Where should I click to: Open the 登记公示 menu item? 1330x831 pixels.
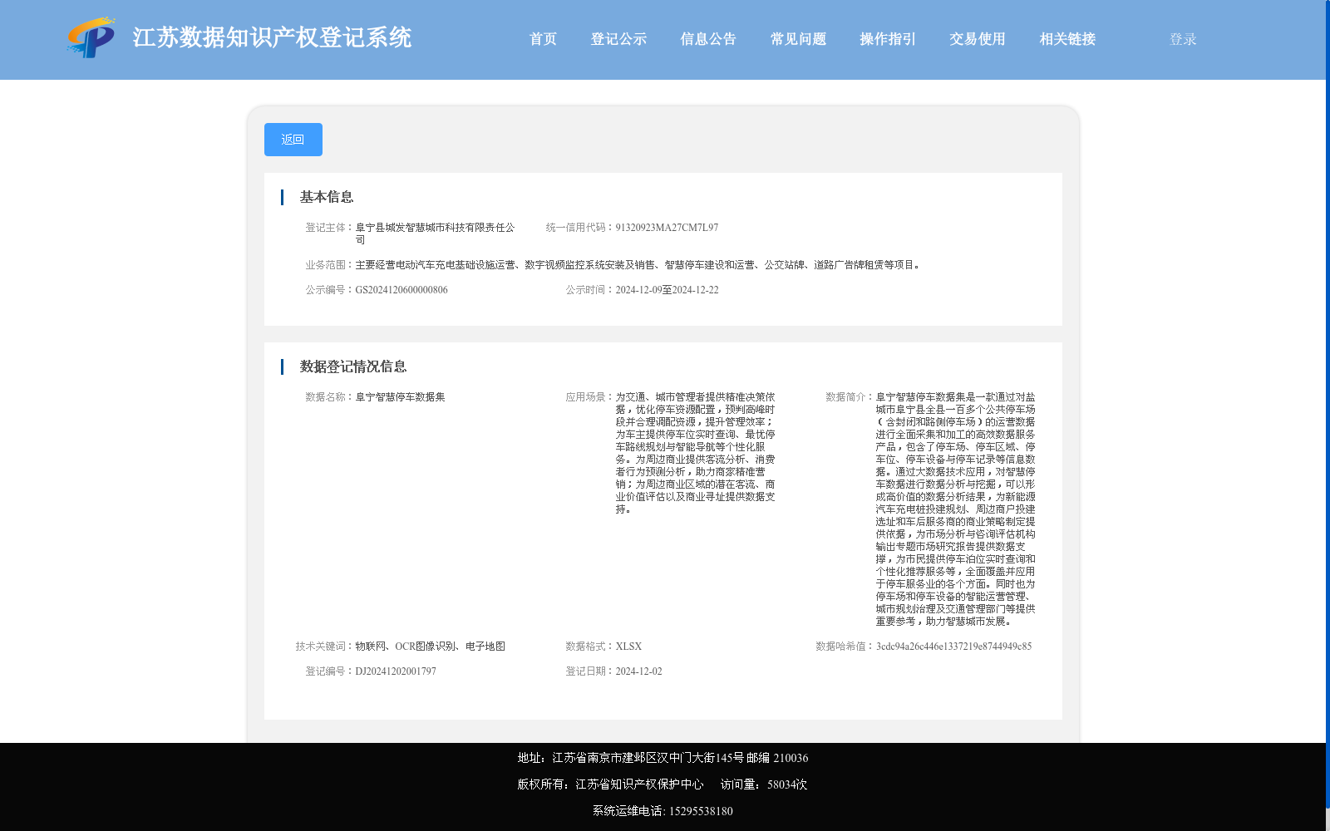[x=618, y=39]
